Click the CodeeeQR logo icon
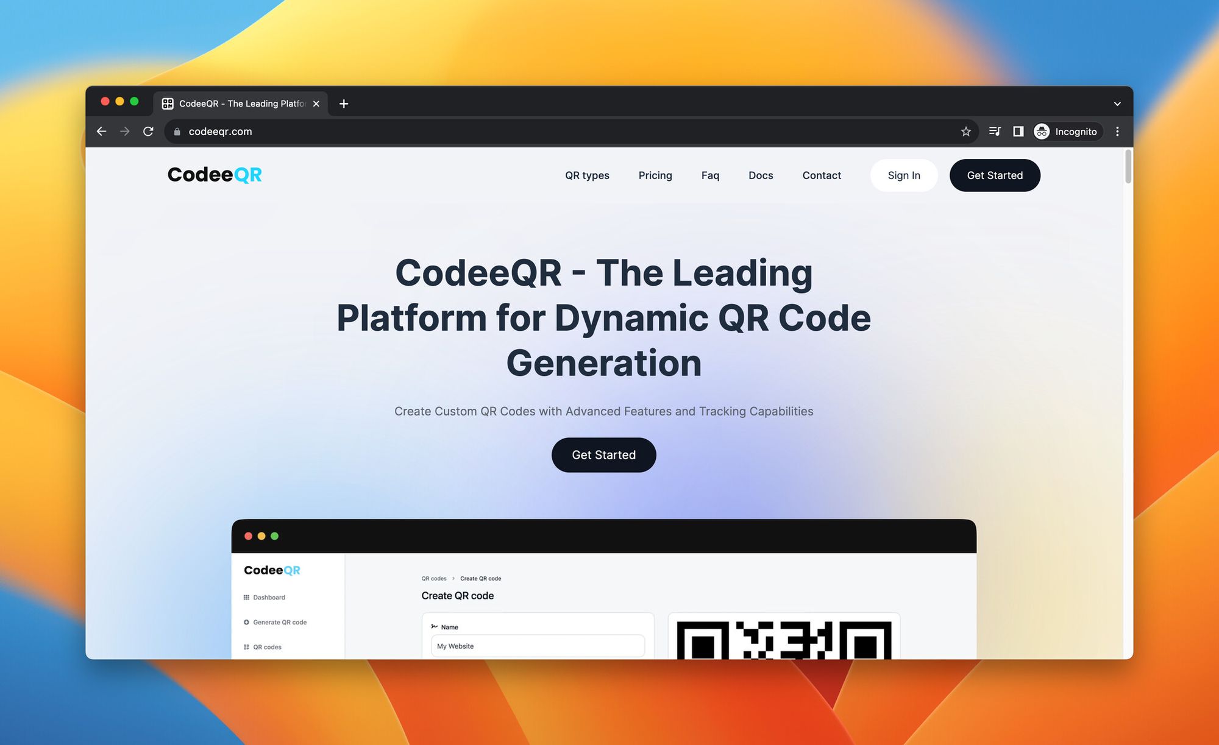The image size is (1219, 745). point(215,175)
